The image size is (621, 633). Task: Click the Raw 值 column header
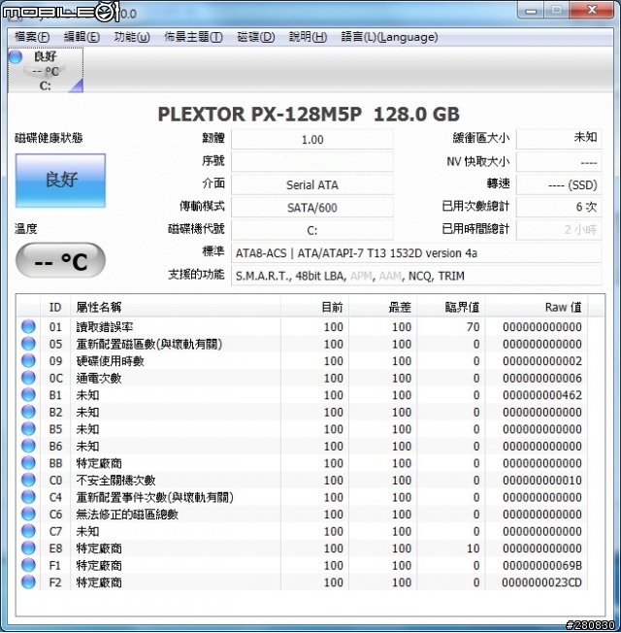coord(537,307)
